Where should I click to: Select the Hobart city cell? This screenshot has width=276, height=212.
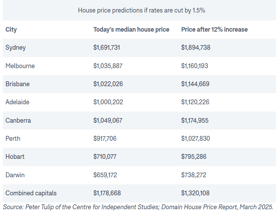pyautogui.click(x=15, y=157)
